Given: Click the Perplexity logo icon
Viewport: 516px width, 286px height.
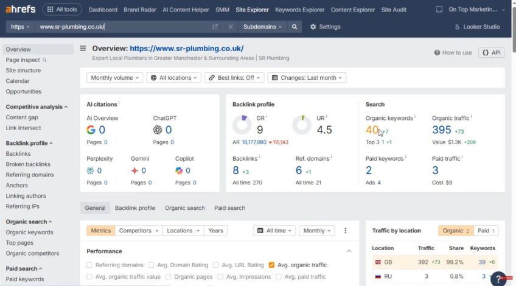Looking at the screenshot, I should tap(90, 170).
